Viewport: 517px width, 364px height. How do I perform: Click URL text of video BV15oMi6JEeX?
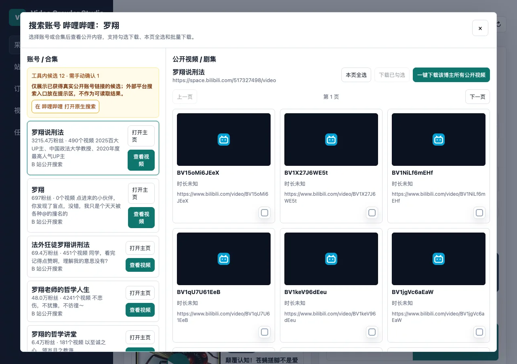(223, 197)
